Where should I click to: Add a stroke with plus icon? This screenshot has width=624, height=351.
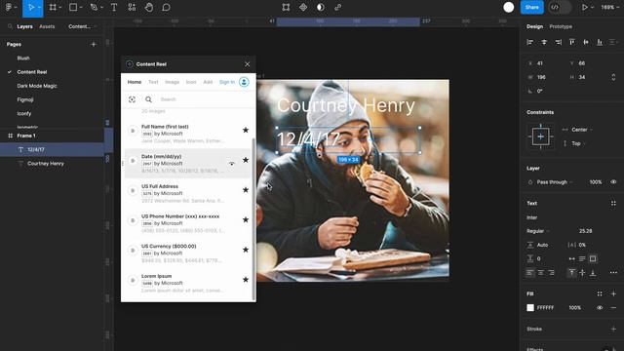613,330
